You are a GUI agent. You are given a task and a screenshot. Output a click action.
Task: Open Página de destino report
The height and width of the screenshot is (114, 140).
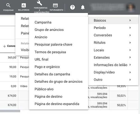[59, 96]
